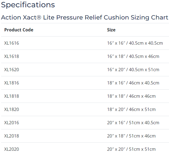169x154 pixels.
Task: Select product code XL2018
Action: coord(12,136)
